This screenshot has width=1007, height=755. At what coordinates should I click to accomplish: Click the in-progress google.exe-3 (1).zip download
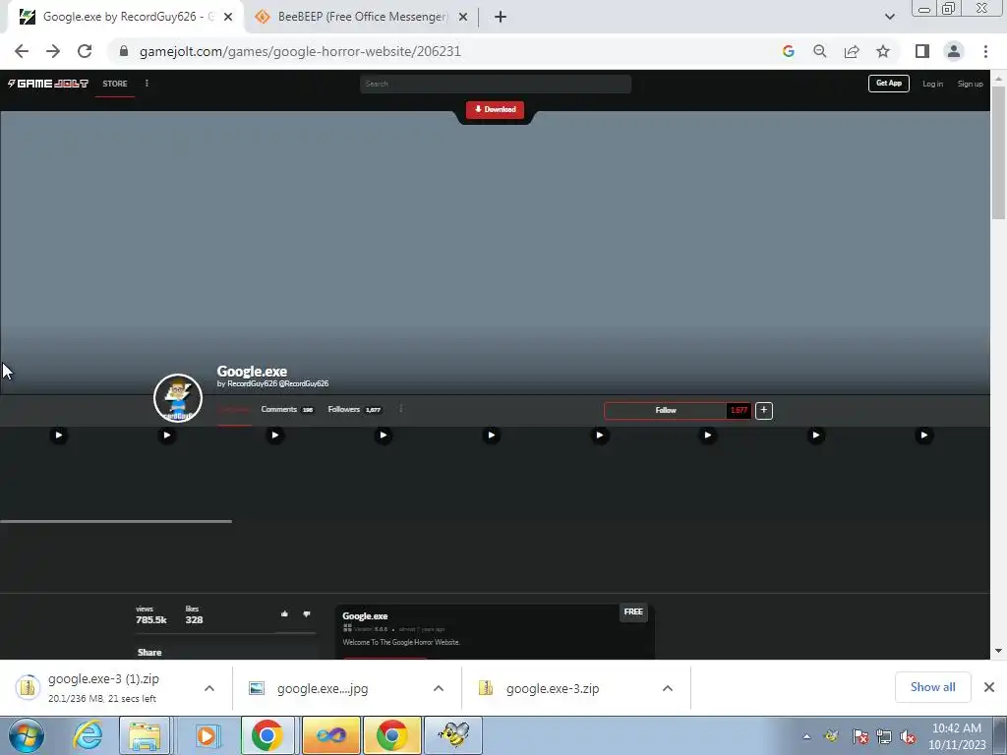tap(102, 688)
